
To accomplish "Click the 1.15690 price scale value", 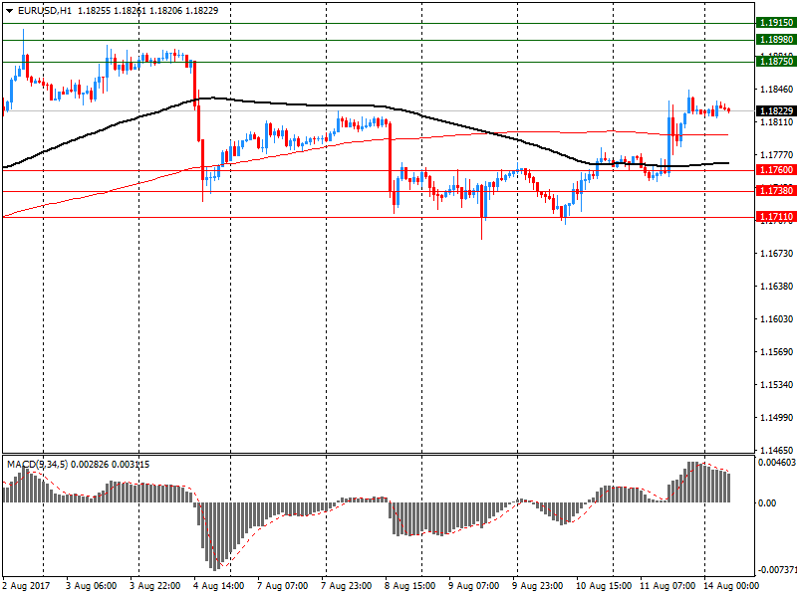I will [x=776, y=352].
